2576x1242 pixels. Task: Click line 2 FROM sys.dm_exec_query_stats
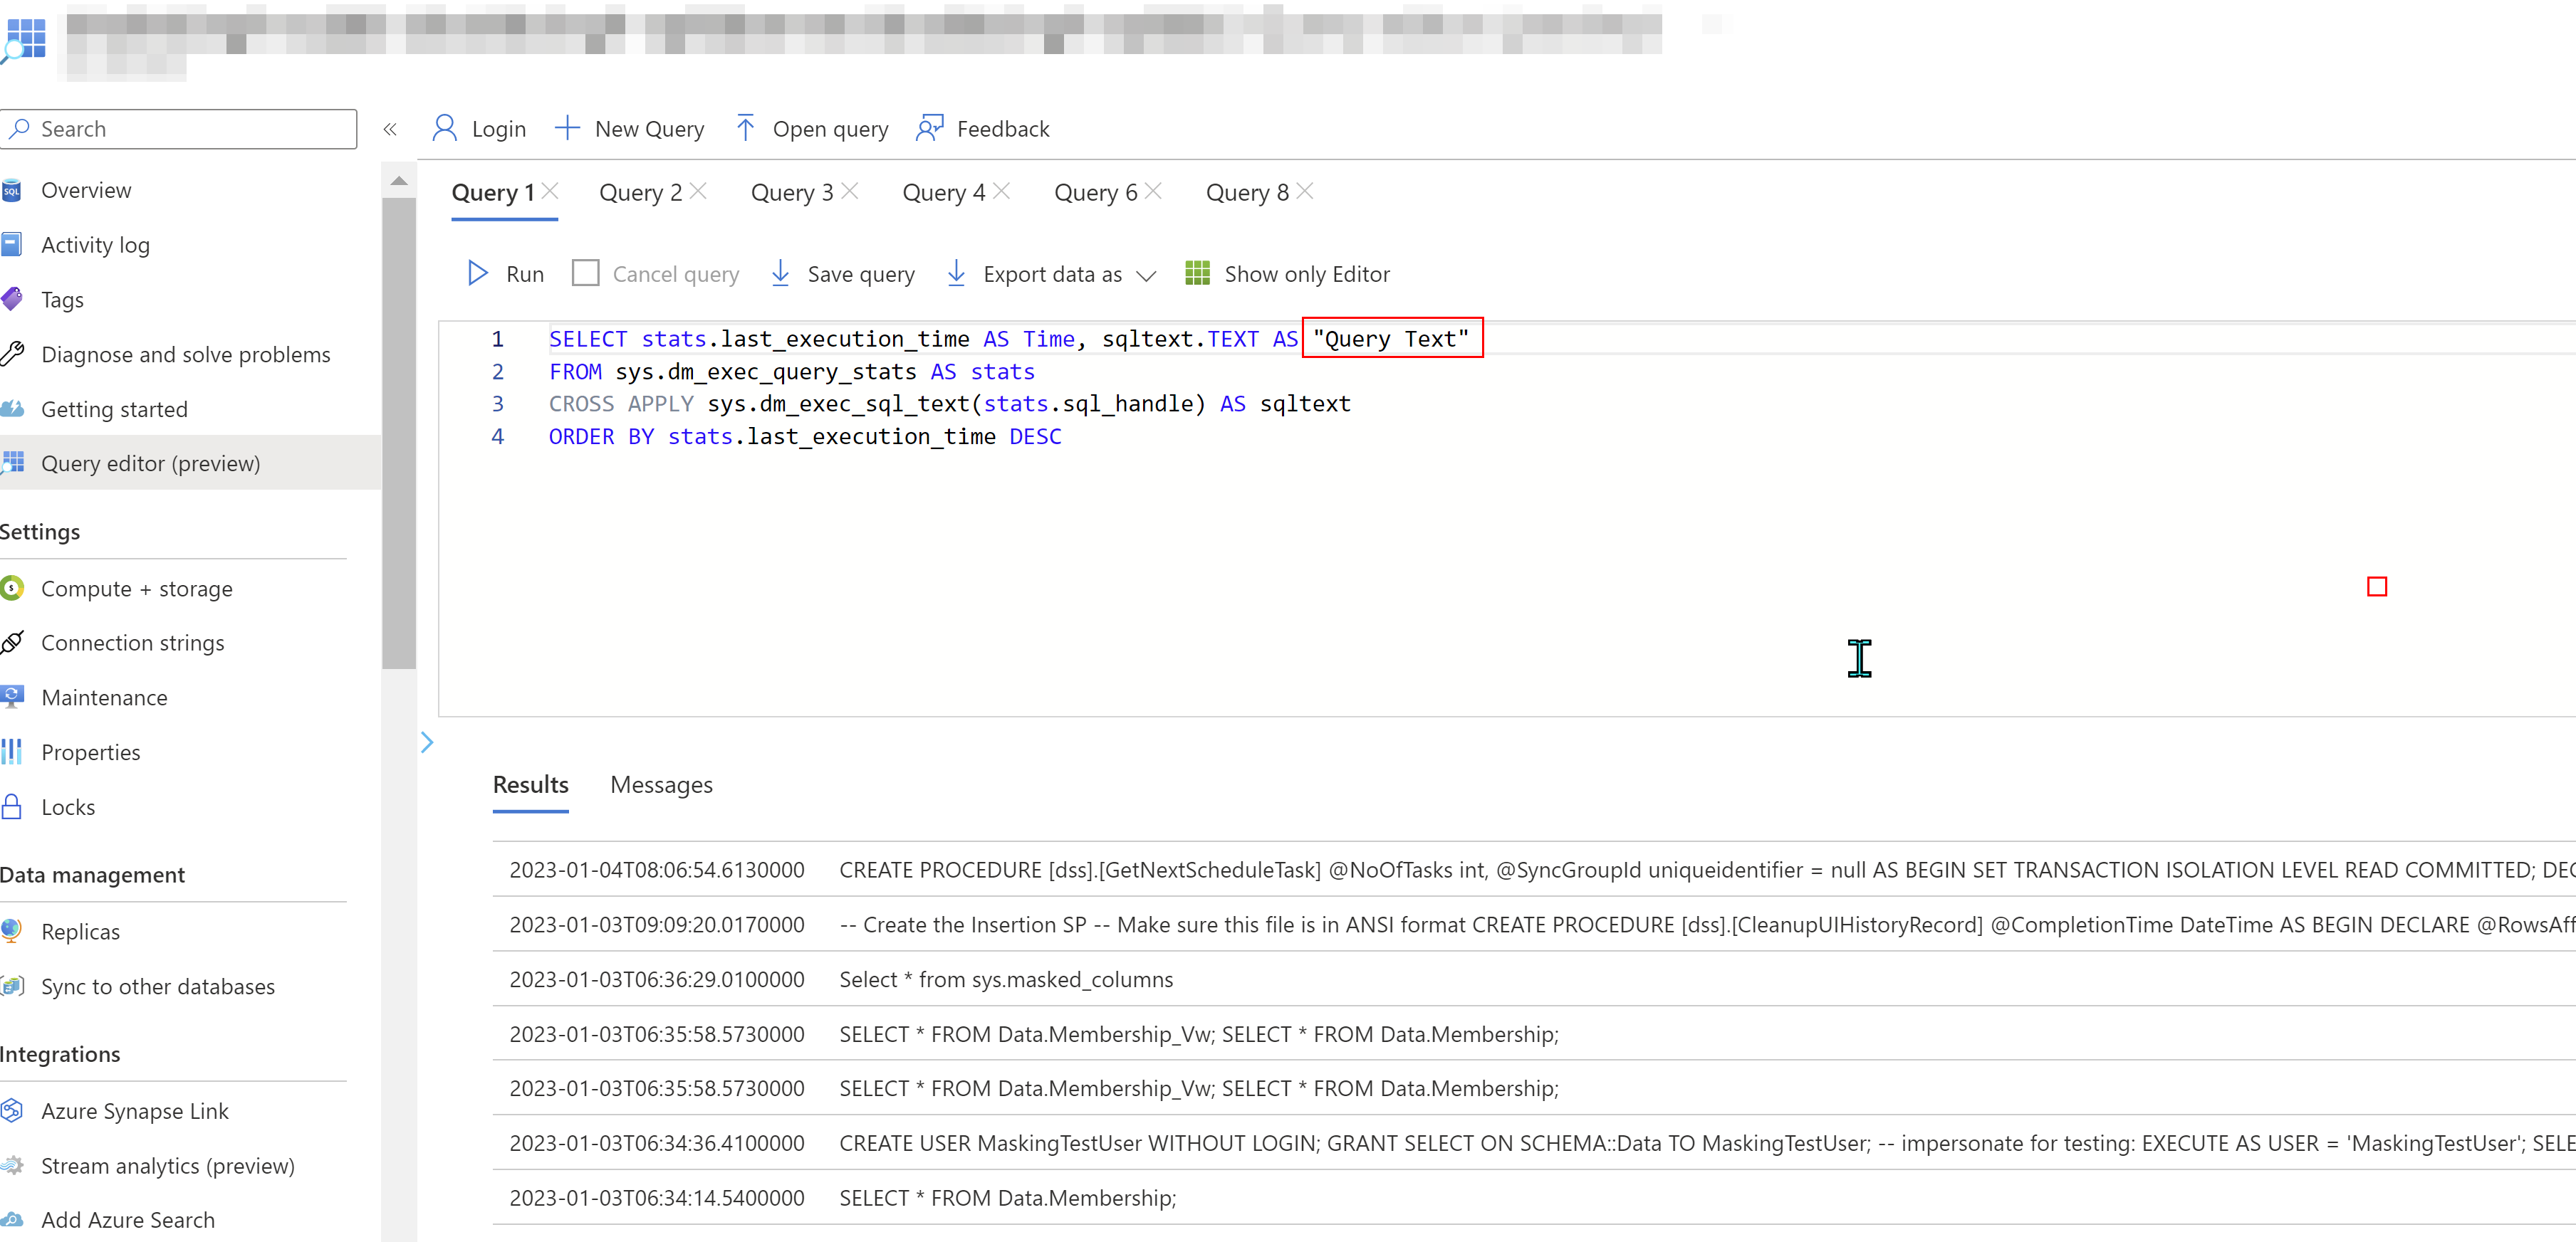point(792,372)
